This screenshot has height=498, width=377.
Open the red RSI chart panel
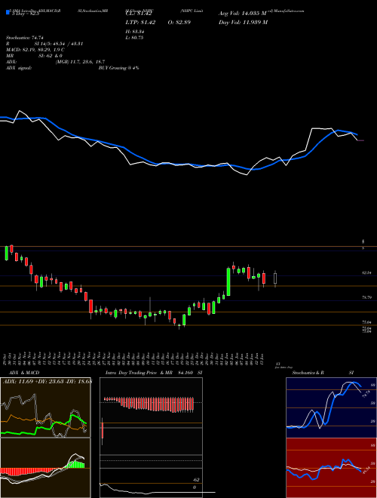331,468
